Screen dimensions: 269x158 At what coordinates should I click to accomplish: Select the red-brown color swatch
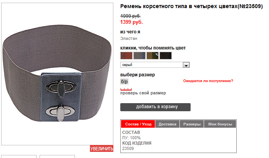pos(126,56)
